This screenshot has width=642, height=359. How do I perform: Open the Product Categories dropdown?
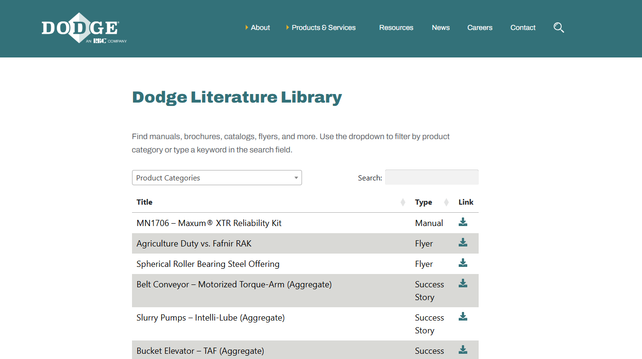click(217, 178)
